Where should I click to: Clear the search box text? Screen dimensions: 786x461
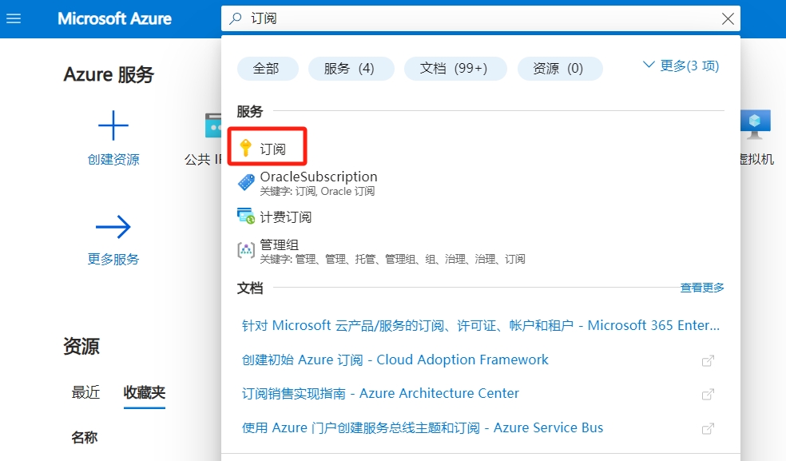tap(727, 18)
